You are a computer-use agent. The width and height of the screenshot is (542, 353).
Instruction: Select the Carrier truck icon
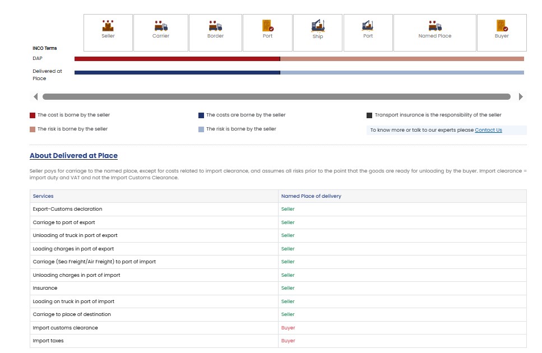[x=161, y=26]
